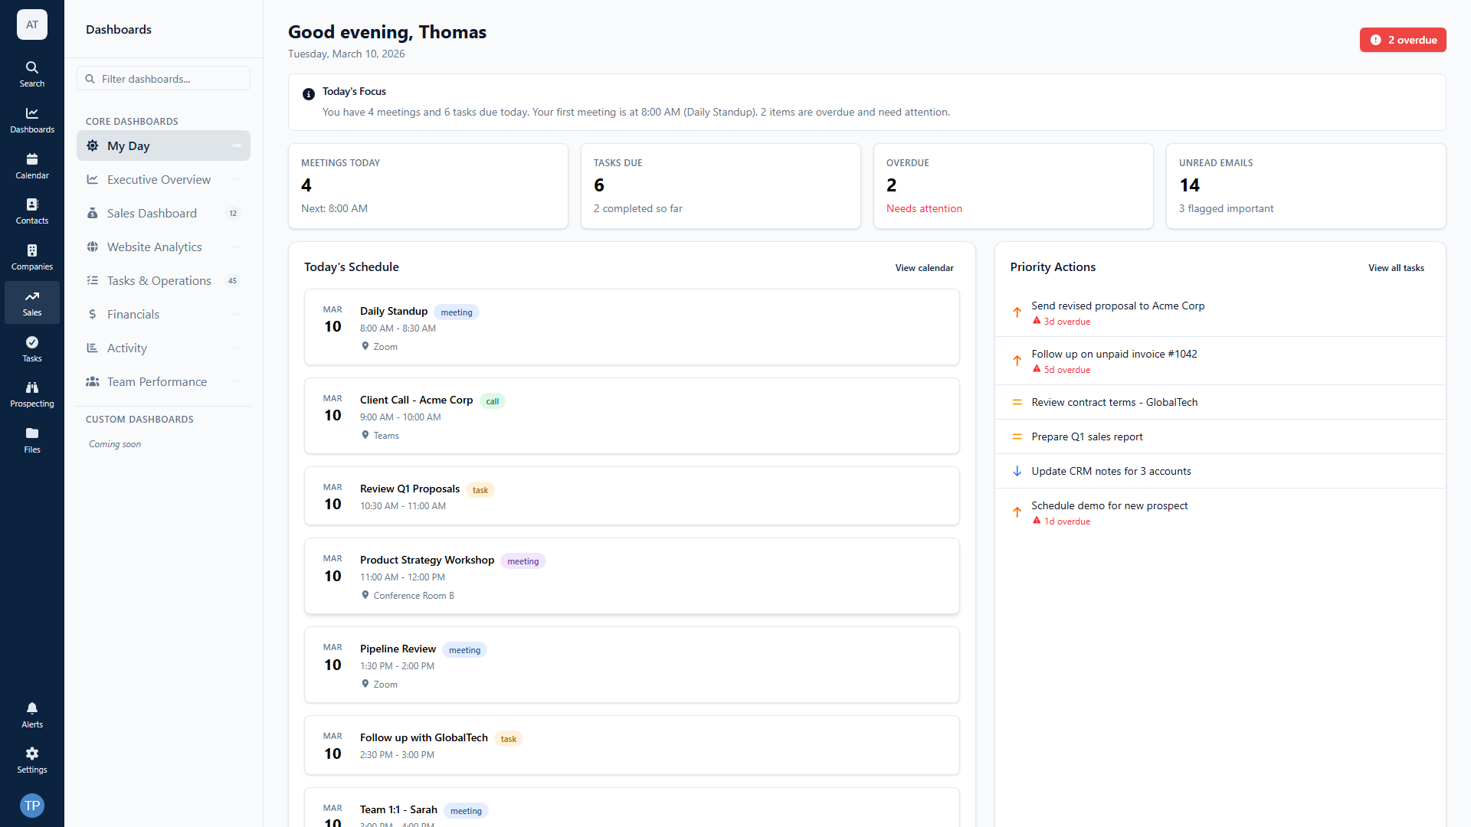Viewport: 1471px width, 827px height.
Task: Open Activity dashboard
Action: coord(163,348)
